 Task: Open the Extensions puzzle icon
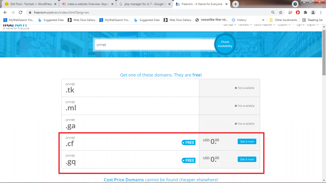pos(305,12)
